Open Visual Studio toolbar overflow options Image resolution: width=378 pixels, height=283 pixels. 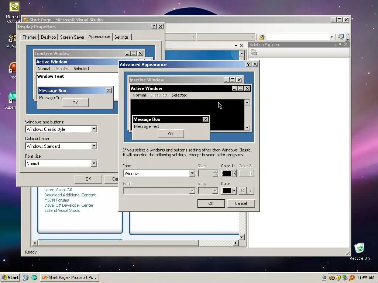click(x=348, y=37)
